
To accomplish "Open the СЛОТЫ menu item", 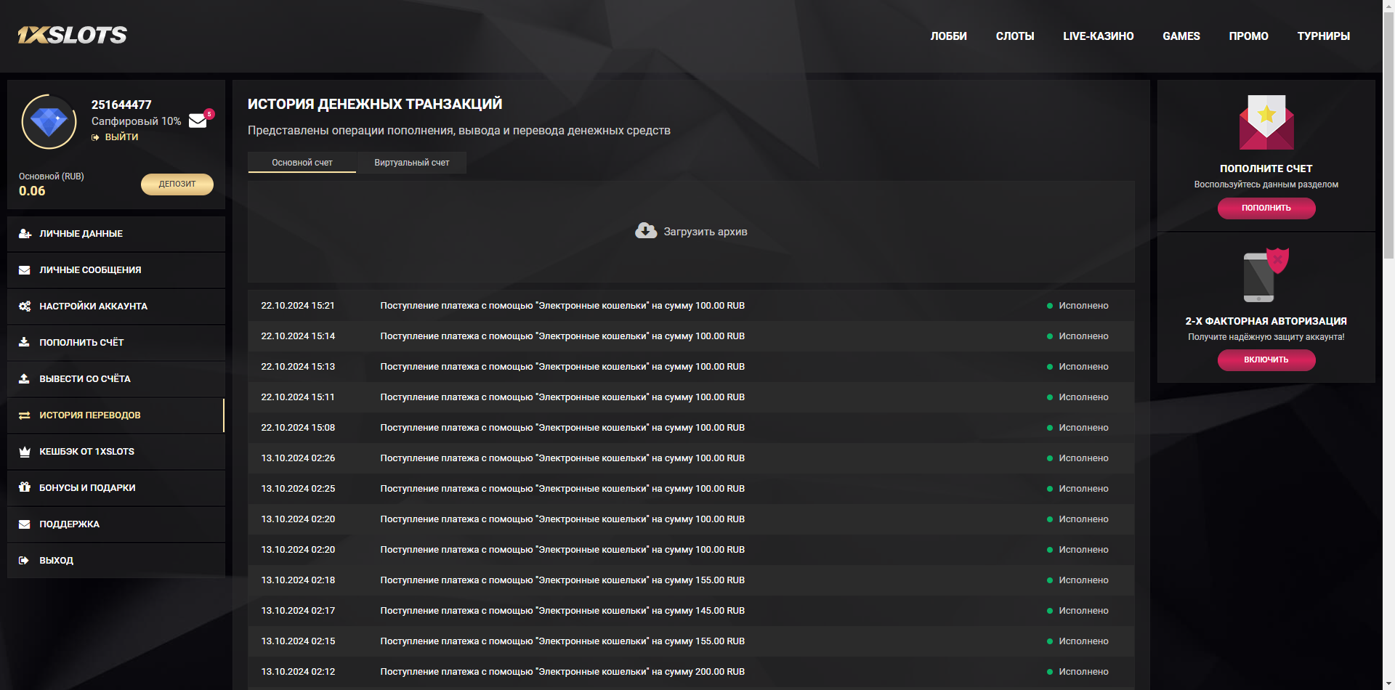I will coord(1014,36).
